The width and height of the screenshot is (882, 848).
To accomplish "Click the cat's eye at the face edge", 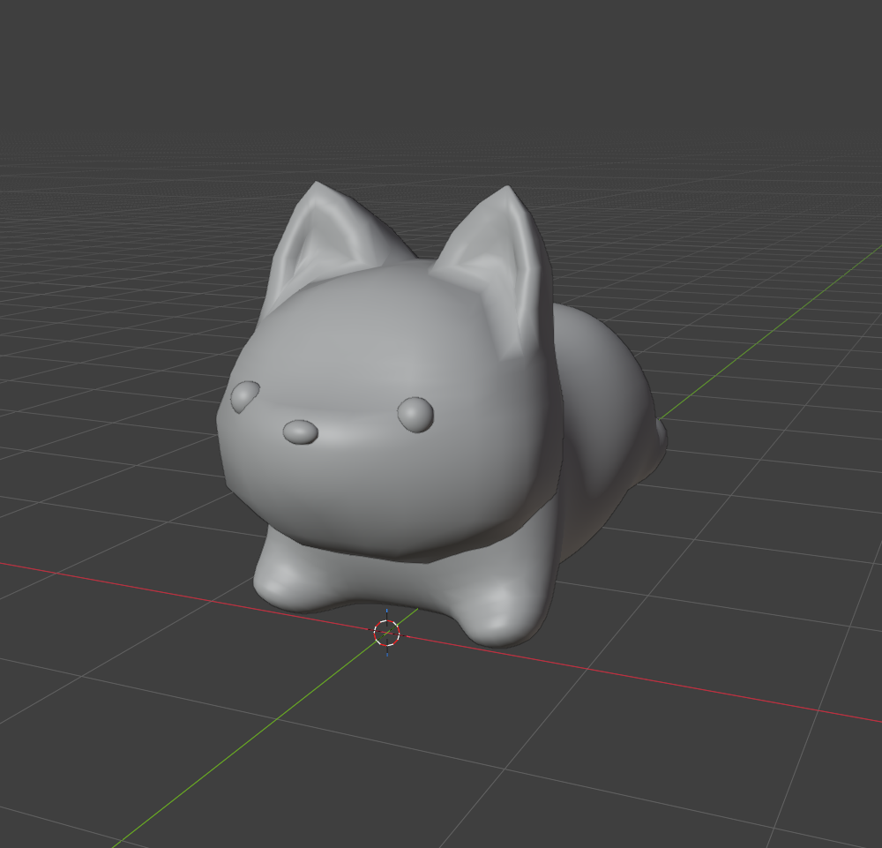I will point(244,396).
